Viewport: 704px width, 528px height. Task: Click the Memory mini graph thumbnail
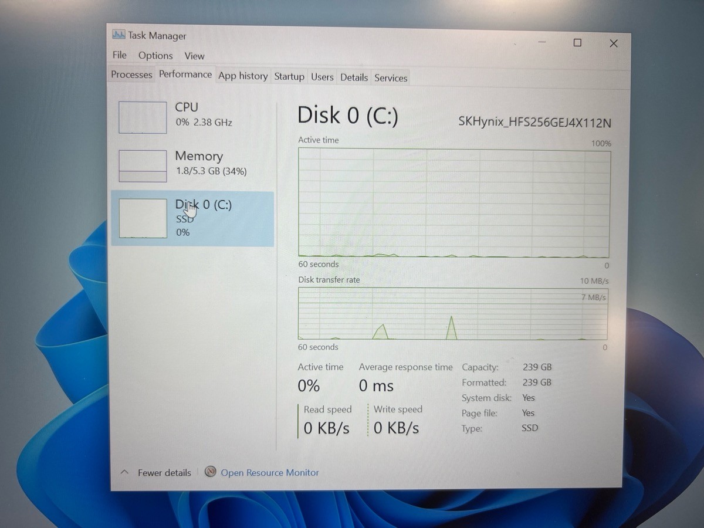[x=143, y=166]
